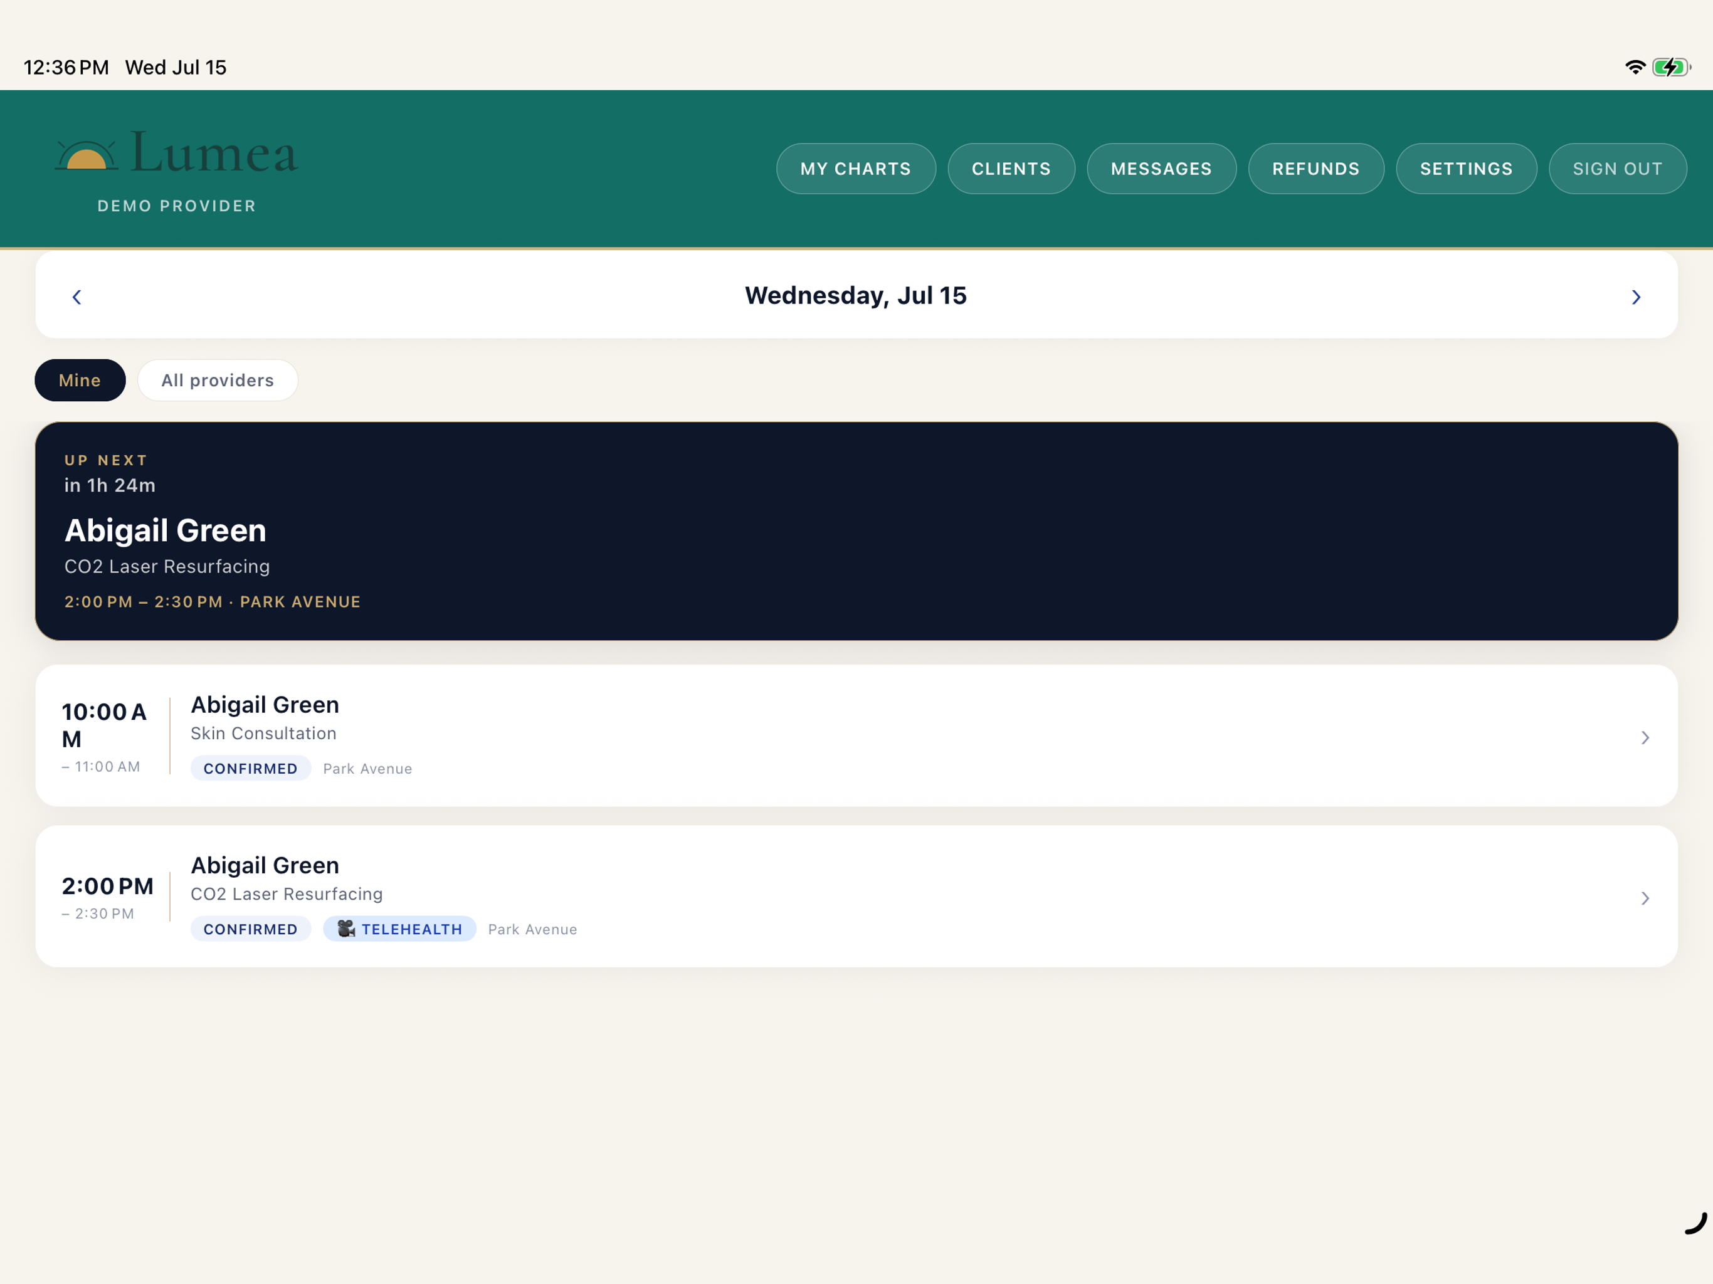Open My Charts
Viewport: 1713px width, 1284px height.
point(856,169)
